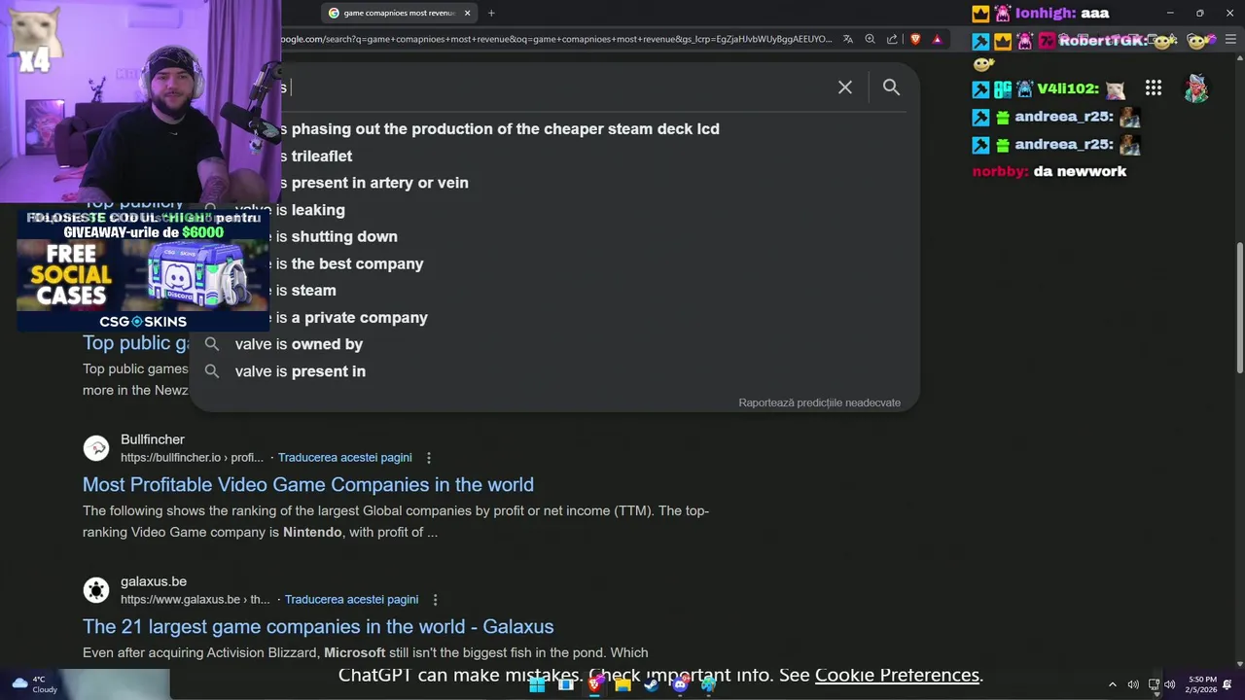Click the CSGO Skins free cases banner
The height and width of the screenshot is (700, 1245).
[x=142, y=269]
